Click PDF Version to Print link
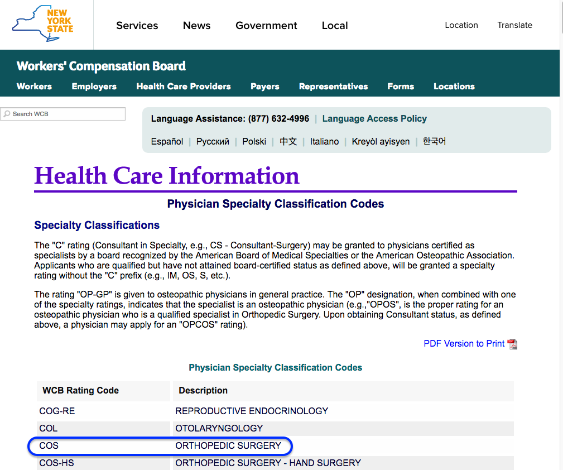 pyautogui.click(x=464, y=344)
